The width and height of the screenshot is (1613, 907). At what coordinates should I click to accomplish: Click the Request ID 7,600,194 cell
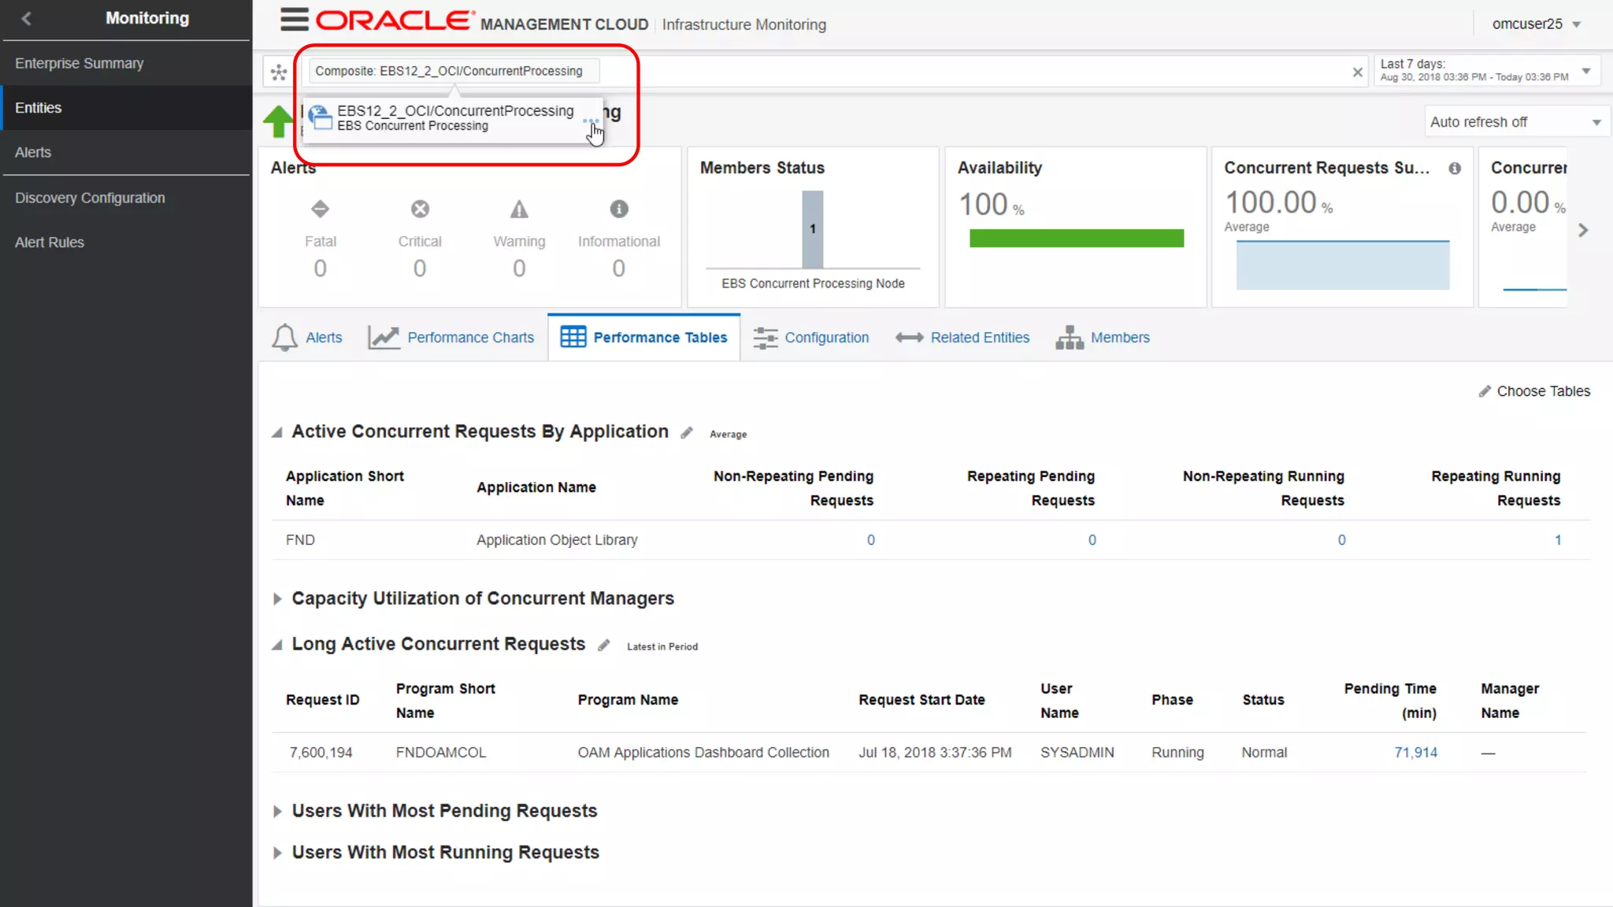(x=321, y=753)
